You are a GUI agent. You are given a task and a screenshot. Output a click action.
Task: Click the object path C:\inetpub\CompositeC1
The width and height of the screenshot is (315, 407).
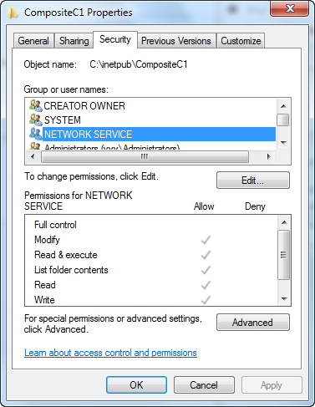click(x=139, y=64)
